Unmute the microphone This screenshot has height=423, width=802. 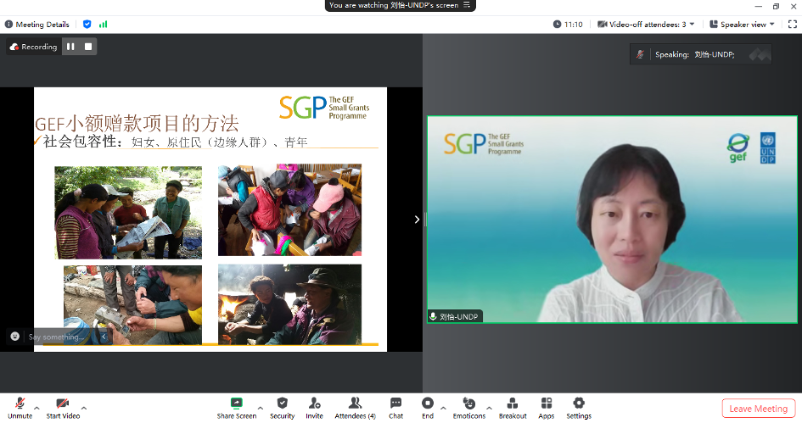tap(20, 407)
